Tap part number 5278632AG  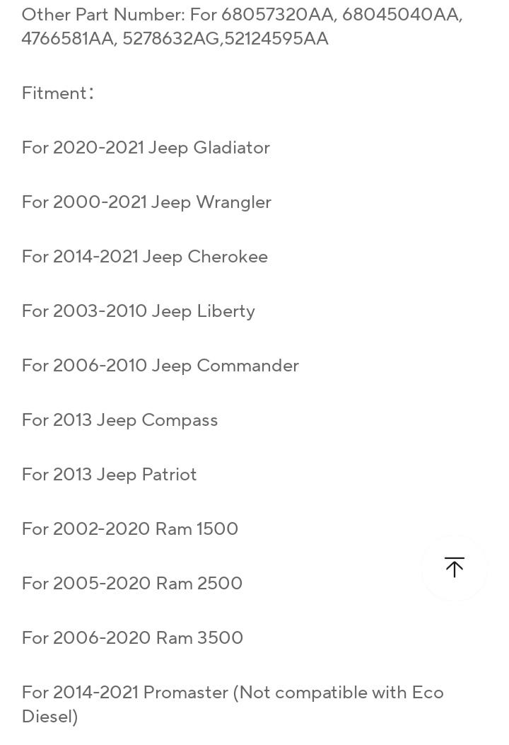click(171, 38)
